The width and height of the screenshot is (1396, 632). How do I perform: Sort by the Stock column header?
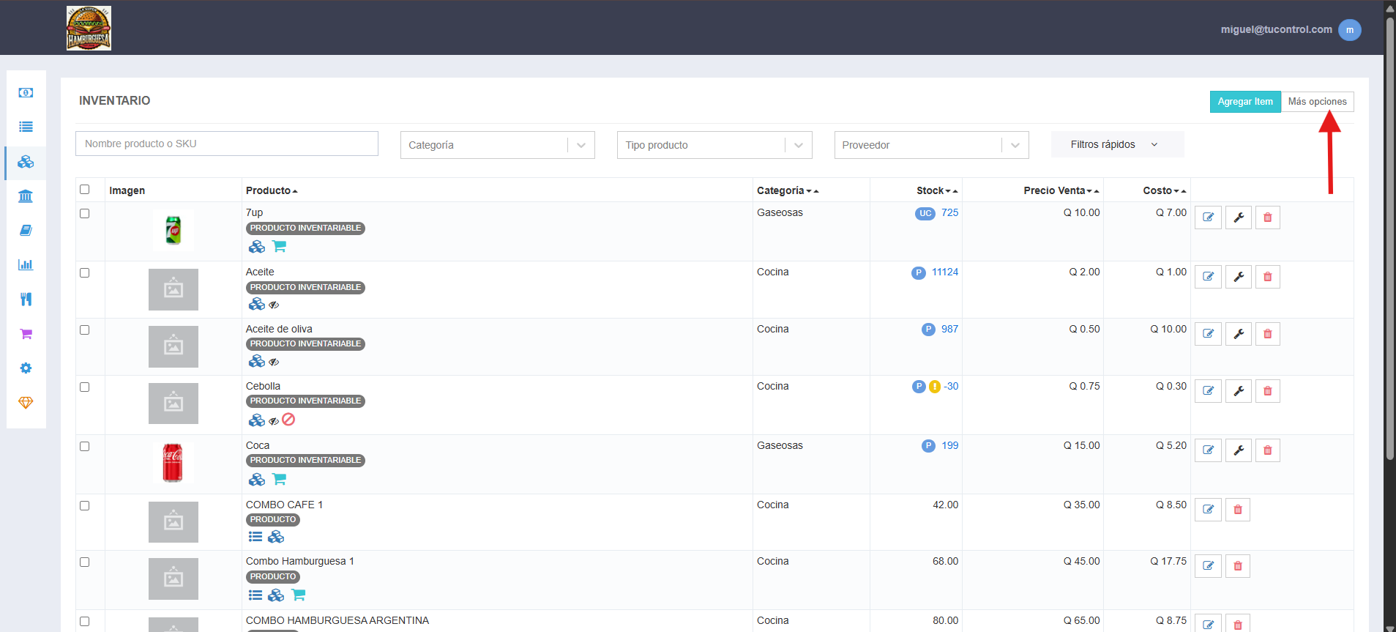point(937,190)
